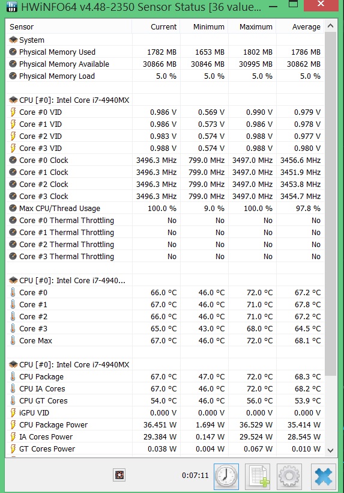Click the Current column header
The width and height of the screenshot is (344, 493).
pos(156,26)
